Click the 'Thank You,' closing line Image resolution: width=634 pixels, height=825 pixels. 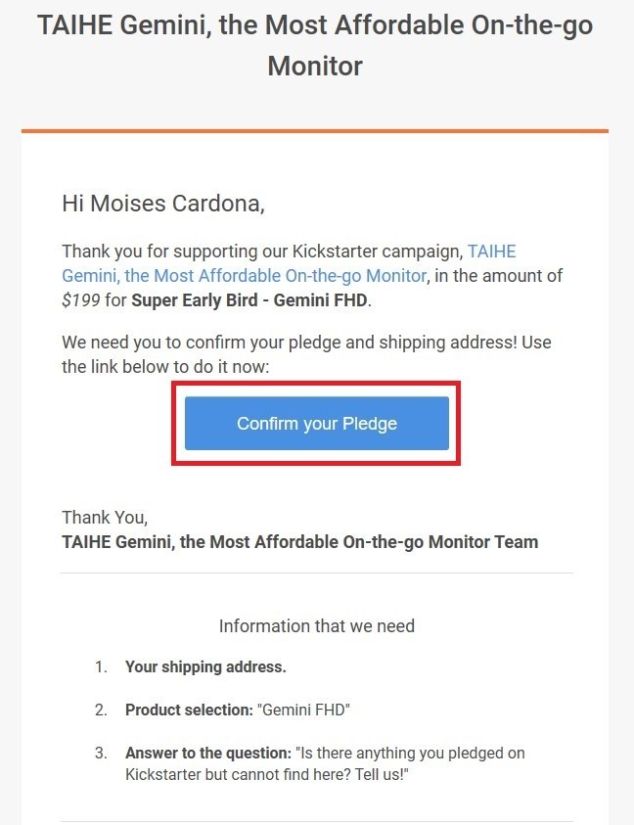pyautogui.click(x=105, y=518)
